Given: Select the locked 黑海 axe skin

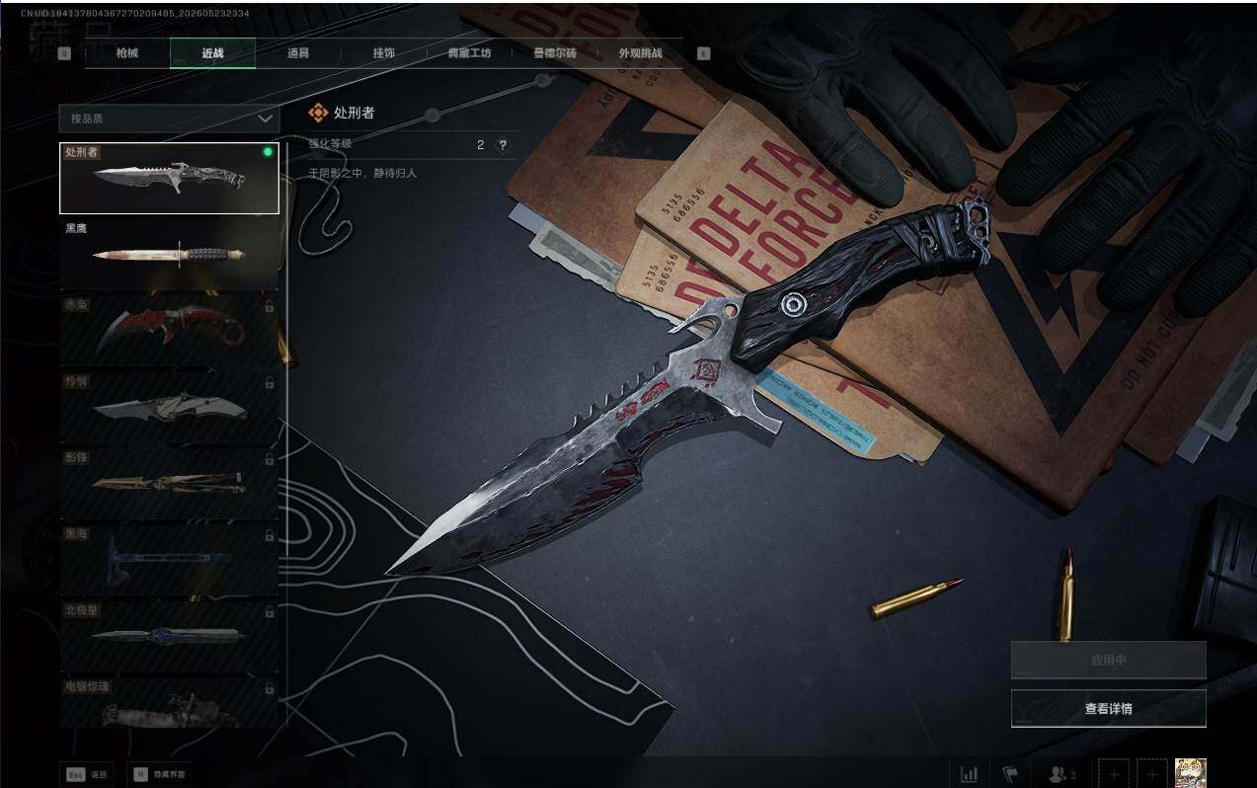Looking at the screenshot, I should (x=169, y=560).
